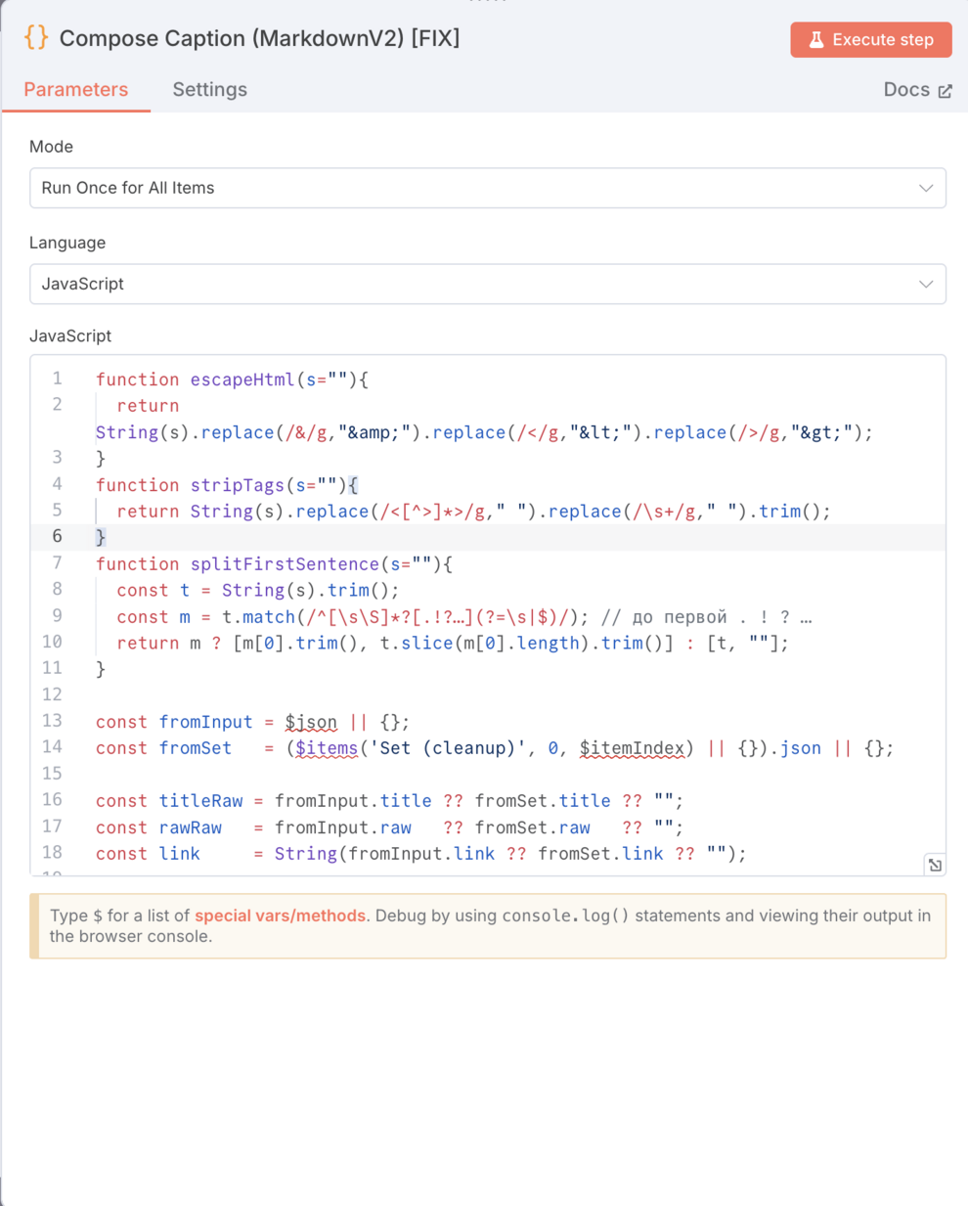Click the splitFirstSentence function name
The height and width of the screenshot is (1206, 968).
(284, 564)
